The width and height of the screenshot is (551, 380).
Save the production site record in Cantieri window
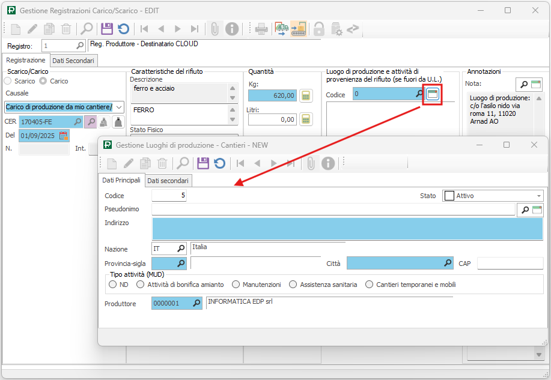[x=203, y=163]
